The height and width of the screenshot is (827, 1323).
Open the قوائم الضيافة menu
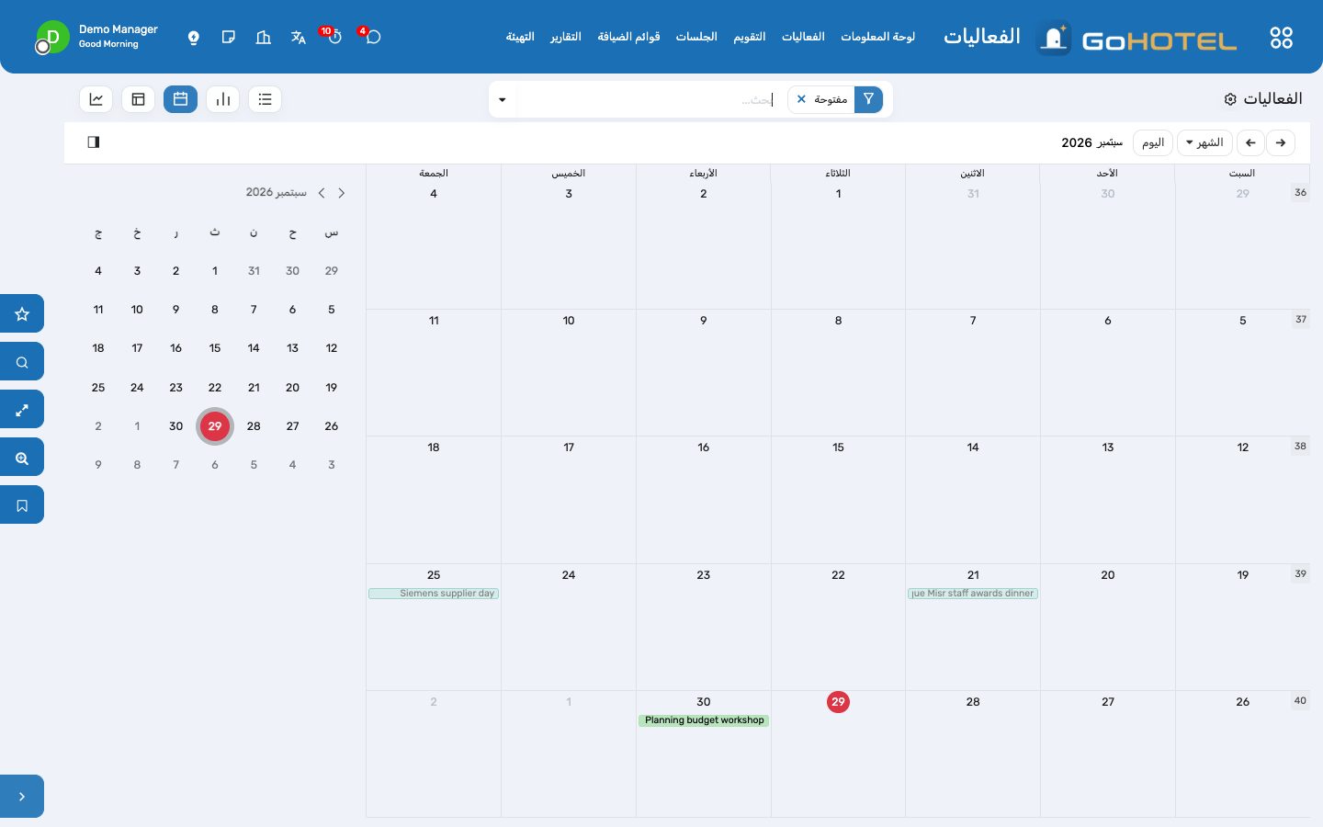click(628, 37)
